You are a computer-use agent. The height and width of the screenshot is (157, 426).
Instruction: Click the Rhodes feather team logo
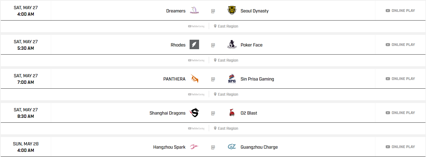[194, 45]
